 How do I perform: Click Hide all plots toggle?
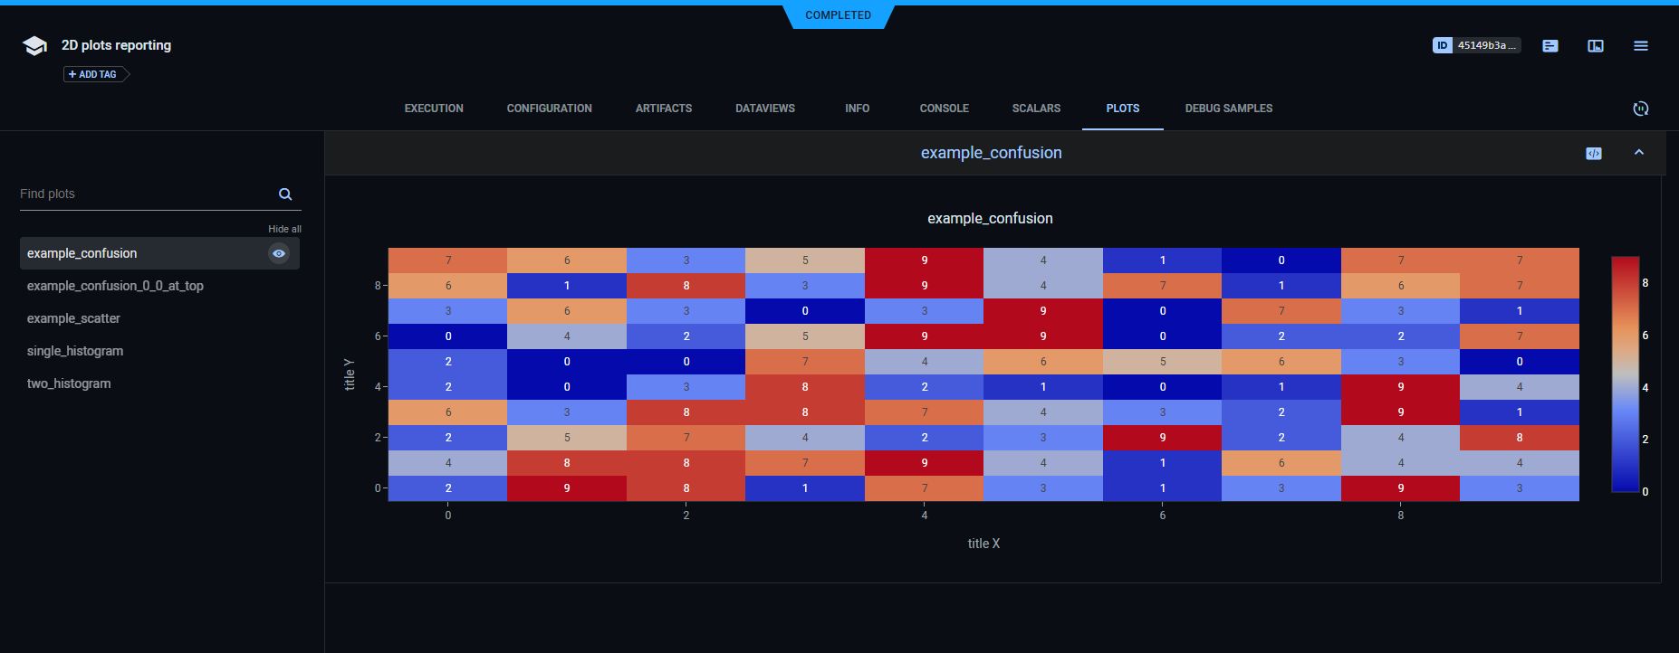tap(284, 229)
